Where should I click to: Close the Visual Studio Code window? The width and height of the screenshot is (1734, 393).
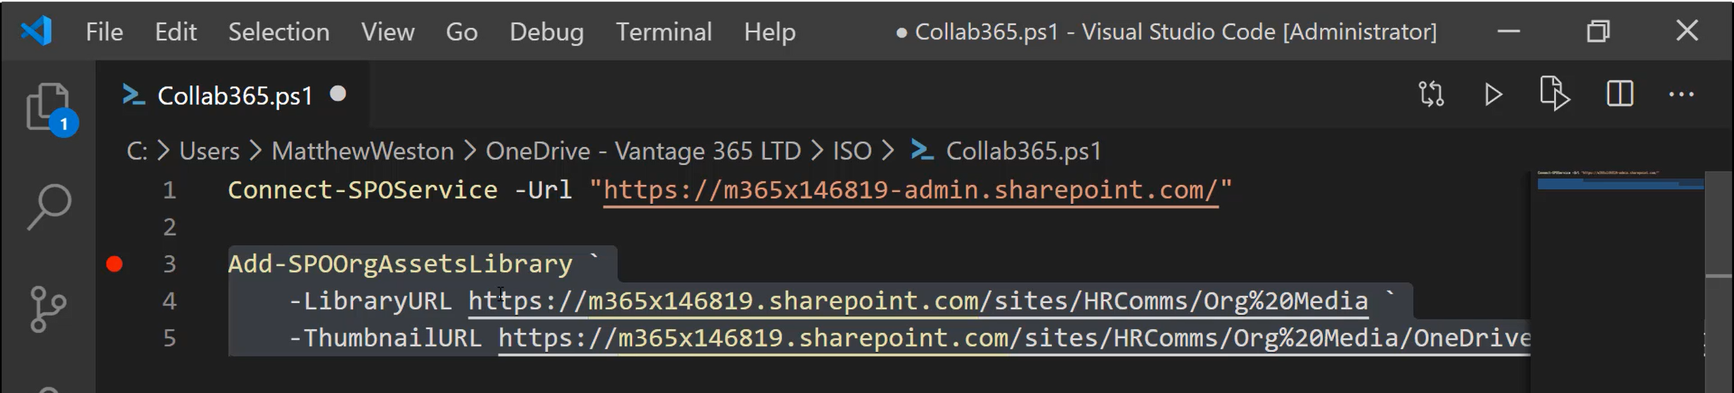coord(1687,30)
